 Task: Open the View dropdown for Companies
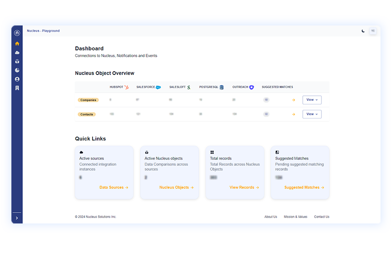[x=312, y=100]
